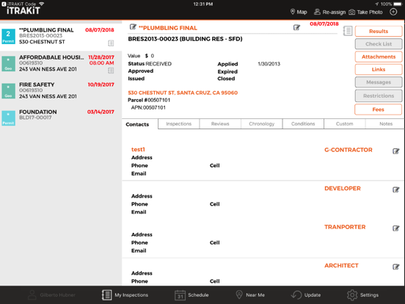Click the iTRAKiT logo
Viewport: 405px width, 304px height.
pyautogui.click(x=23, y=10)
